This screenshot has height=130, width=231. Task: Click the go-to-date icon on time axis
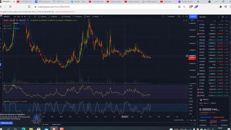pos(192,117)
